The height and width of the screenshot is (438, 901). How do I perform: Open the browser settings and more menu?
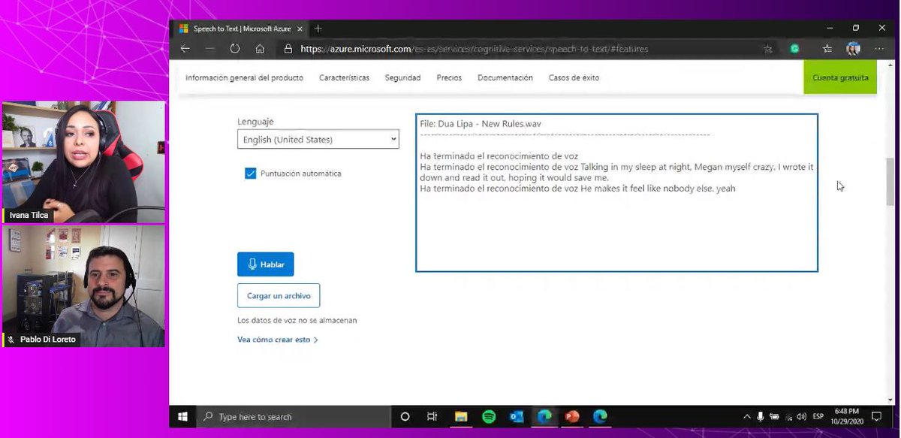(881, 49)
